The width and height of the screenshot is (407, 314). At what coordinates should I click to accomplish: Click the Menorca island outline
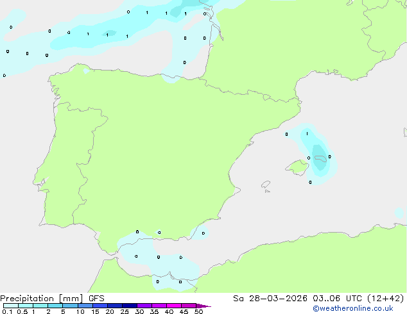pos(320,158)
